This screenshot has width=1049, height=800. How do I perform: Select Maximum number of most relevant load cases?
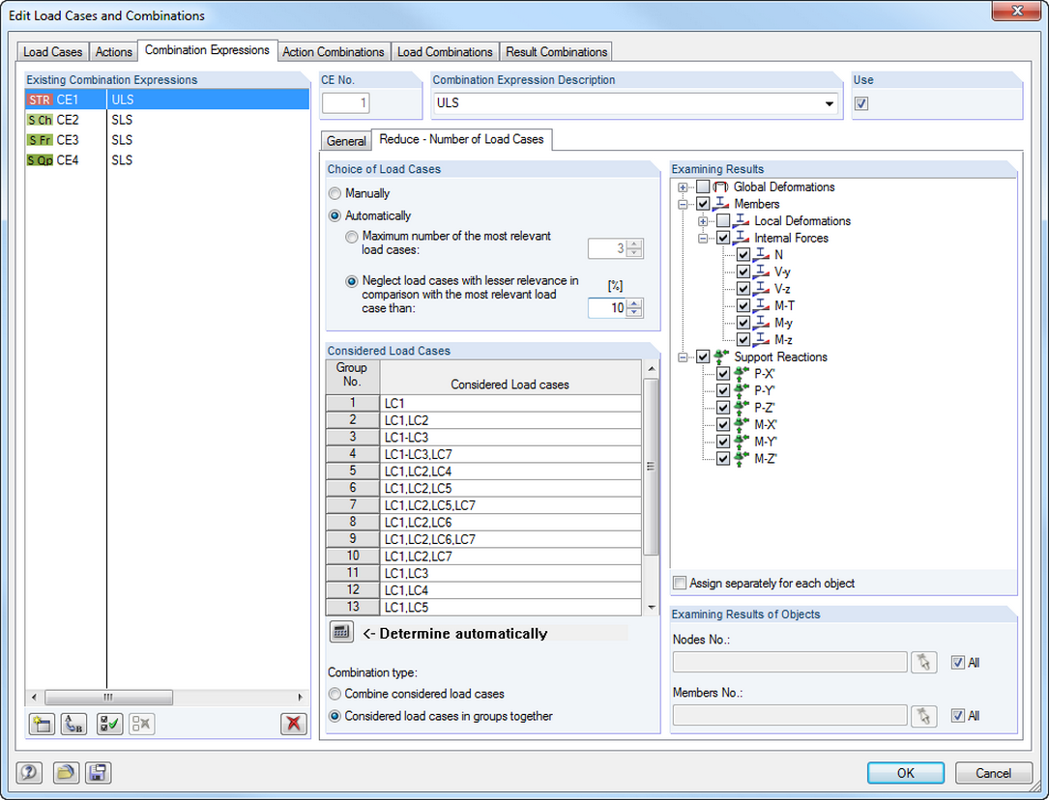[x=351, y=237]
